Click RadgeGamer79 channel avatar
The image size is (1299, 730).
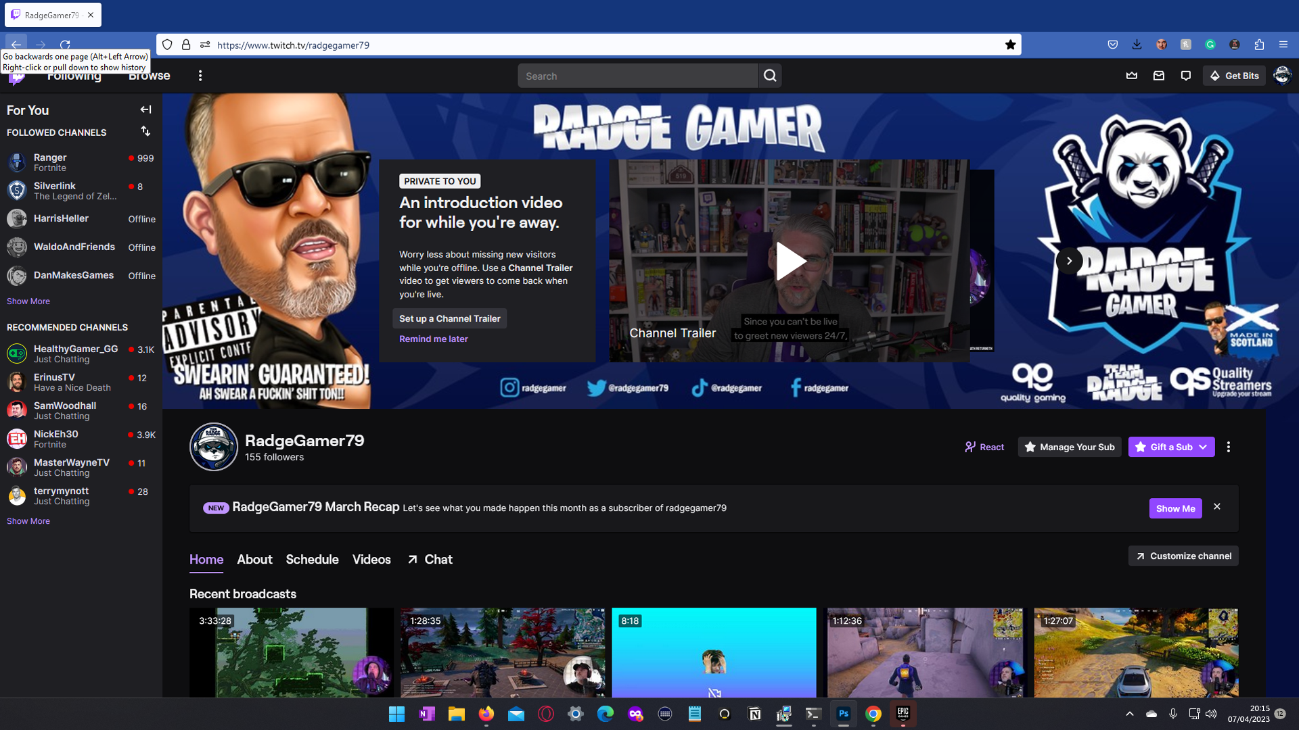(214, 447)
